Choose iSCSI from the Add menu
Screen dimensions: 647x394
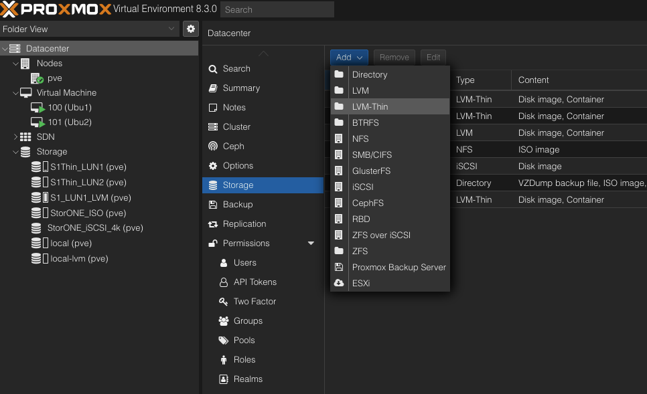point(390,187)
